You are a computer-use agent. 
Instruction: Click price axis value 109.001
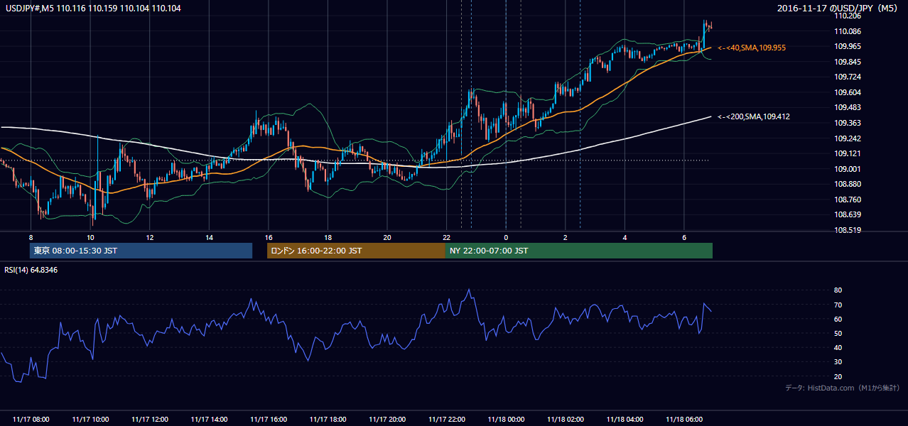click(847, 169)
